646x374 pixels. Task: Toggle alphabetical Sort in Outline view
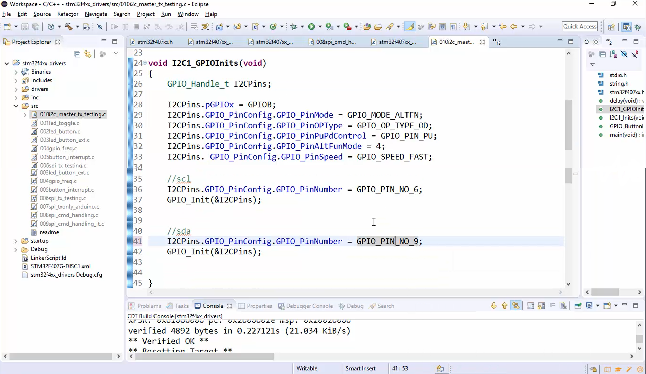(613, 54)
